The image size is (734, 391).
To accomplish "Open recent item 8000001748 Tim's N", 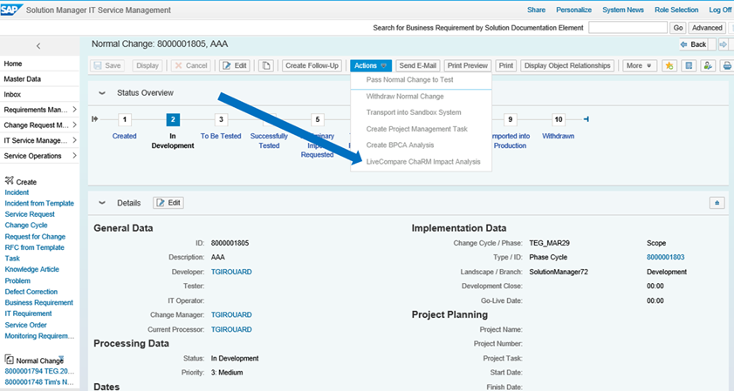I will pyautogui.click(x=39, y=381).
